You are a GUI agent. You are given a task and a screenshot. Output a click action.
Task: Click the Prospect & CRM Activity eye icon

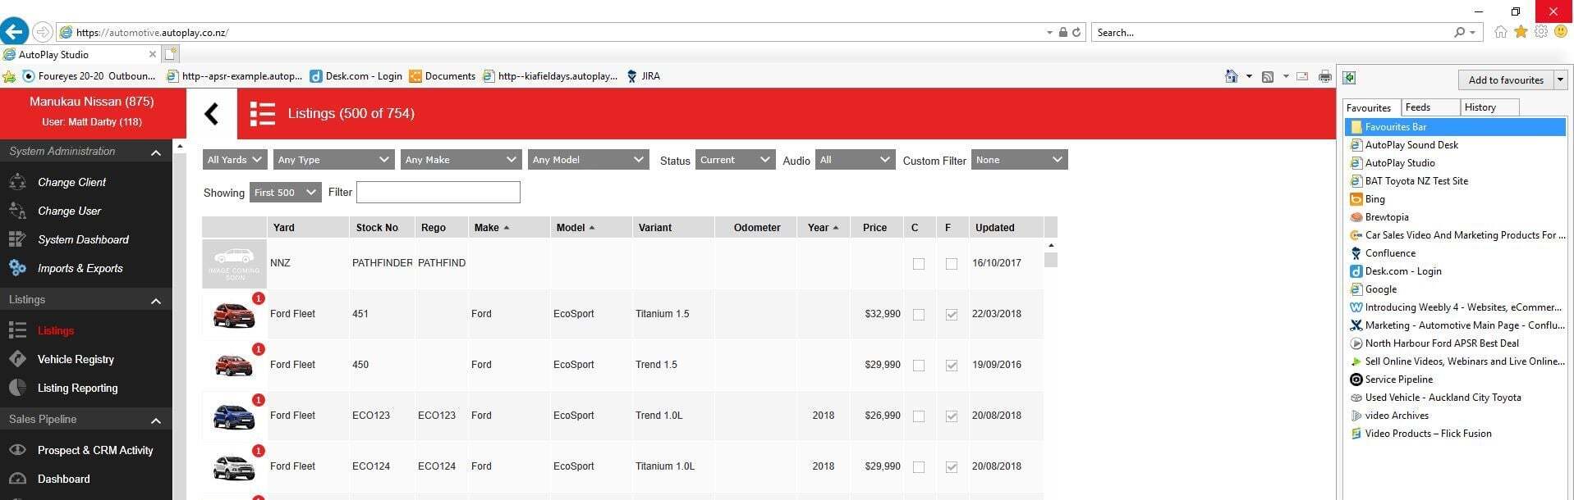click(17, 450)
